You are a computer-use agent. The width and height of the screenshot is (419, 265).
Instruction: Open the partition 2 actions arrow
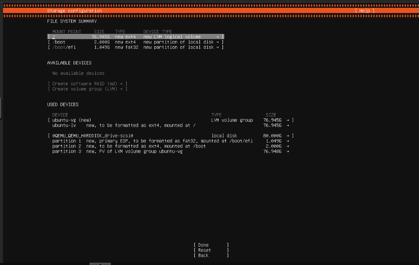tap(289, 146)
